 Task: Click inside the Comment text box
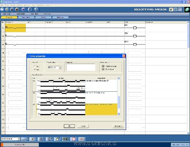click(x=81, y=67)
